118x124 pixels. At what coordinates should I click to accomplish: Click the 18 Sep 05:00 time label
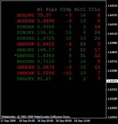click(x=45, y=121)
